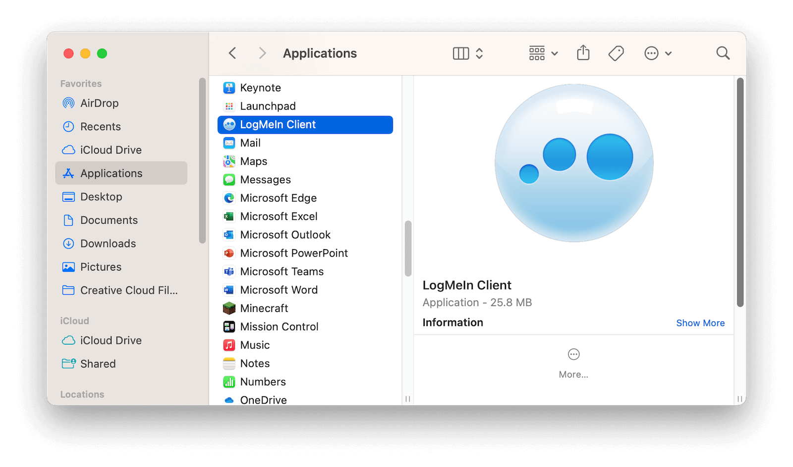Open the Group By grid dropdown
The image size is (793, 467).
pos(543,53)
